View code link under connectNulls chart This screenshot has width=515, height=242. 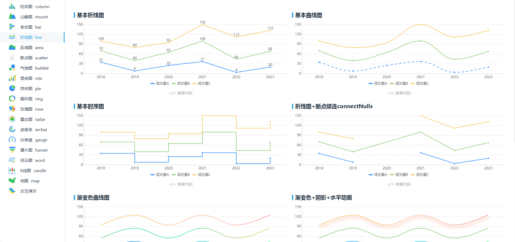(399, 184)
